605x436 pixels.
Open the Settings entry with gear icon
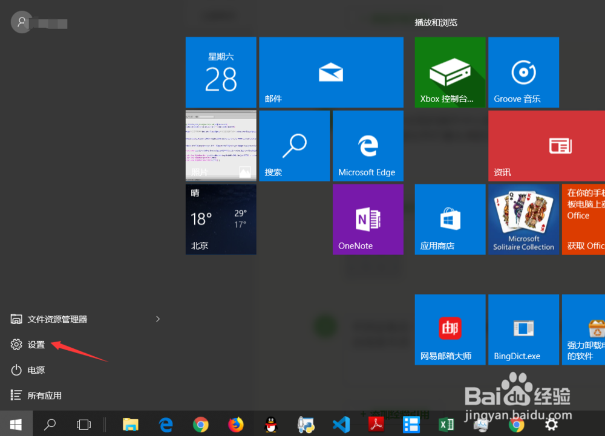point(28,344)
